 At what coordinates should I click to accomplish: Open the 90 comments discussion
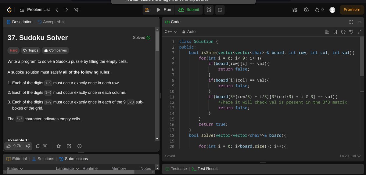point(42,146)
